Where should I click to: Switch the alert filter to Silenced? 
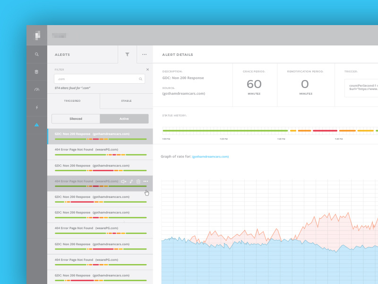click(75, 118)
